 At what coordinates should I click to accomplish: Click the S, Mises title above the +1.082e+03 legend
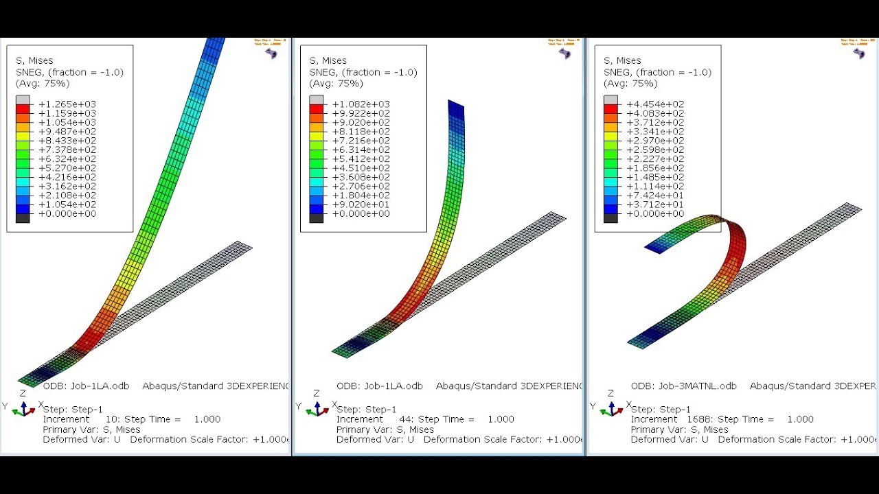coord(328,61)
